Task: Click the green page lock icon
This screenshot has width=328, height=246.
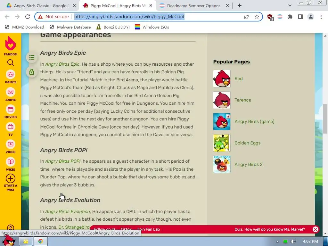Action: coord(32,72)
